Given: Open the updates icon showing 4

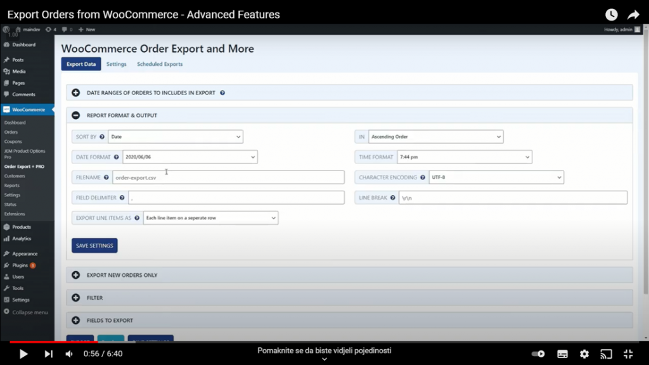Looking at the screenshot, I should 51,29.
